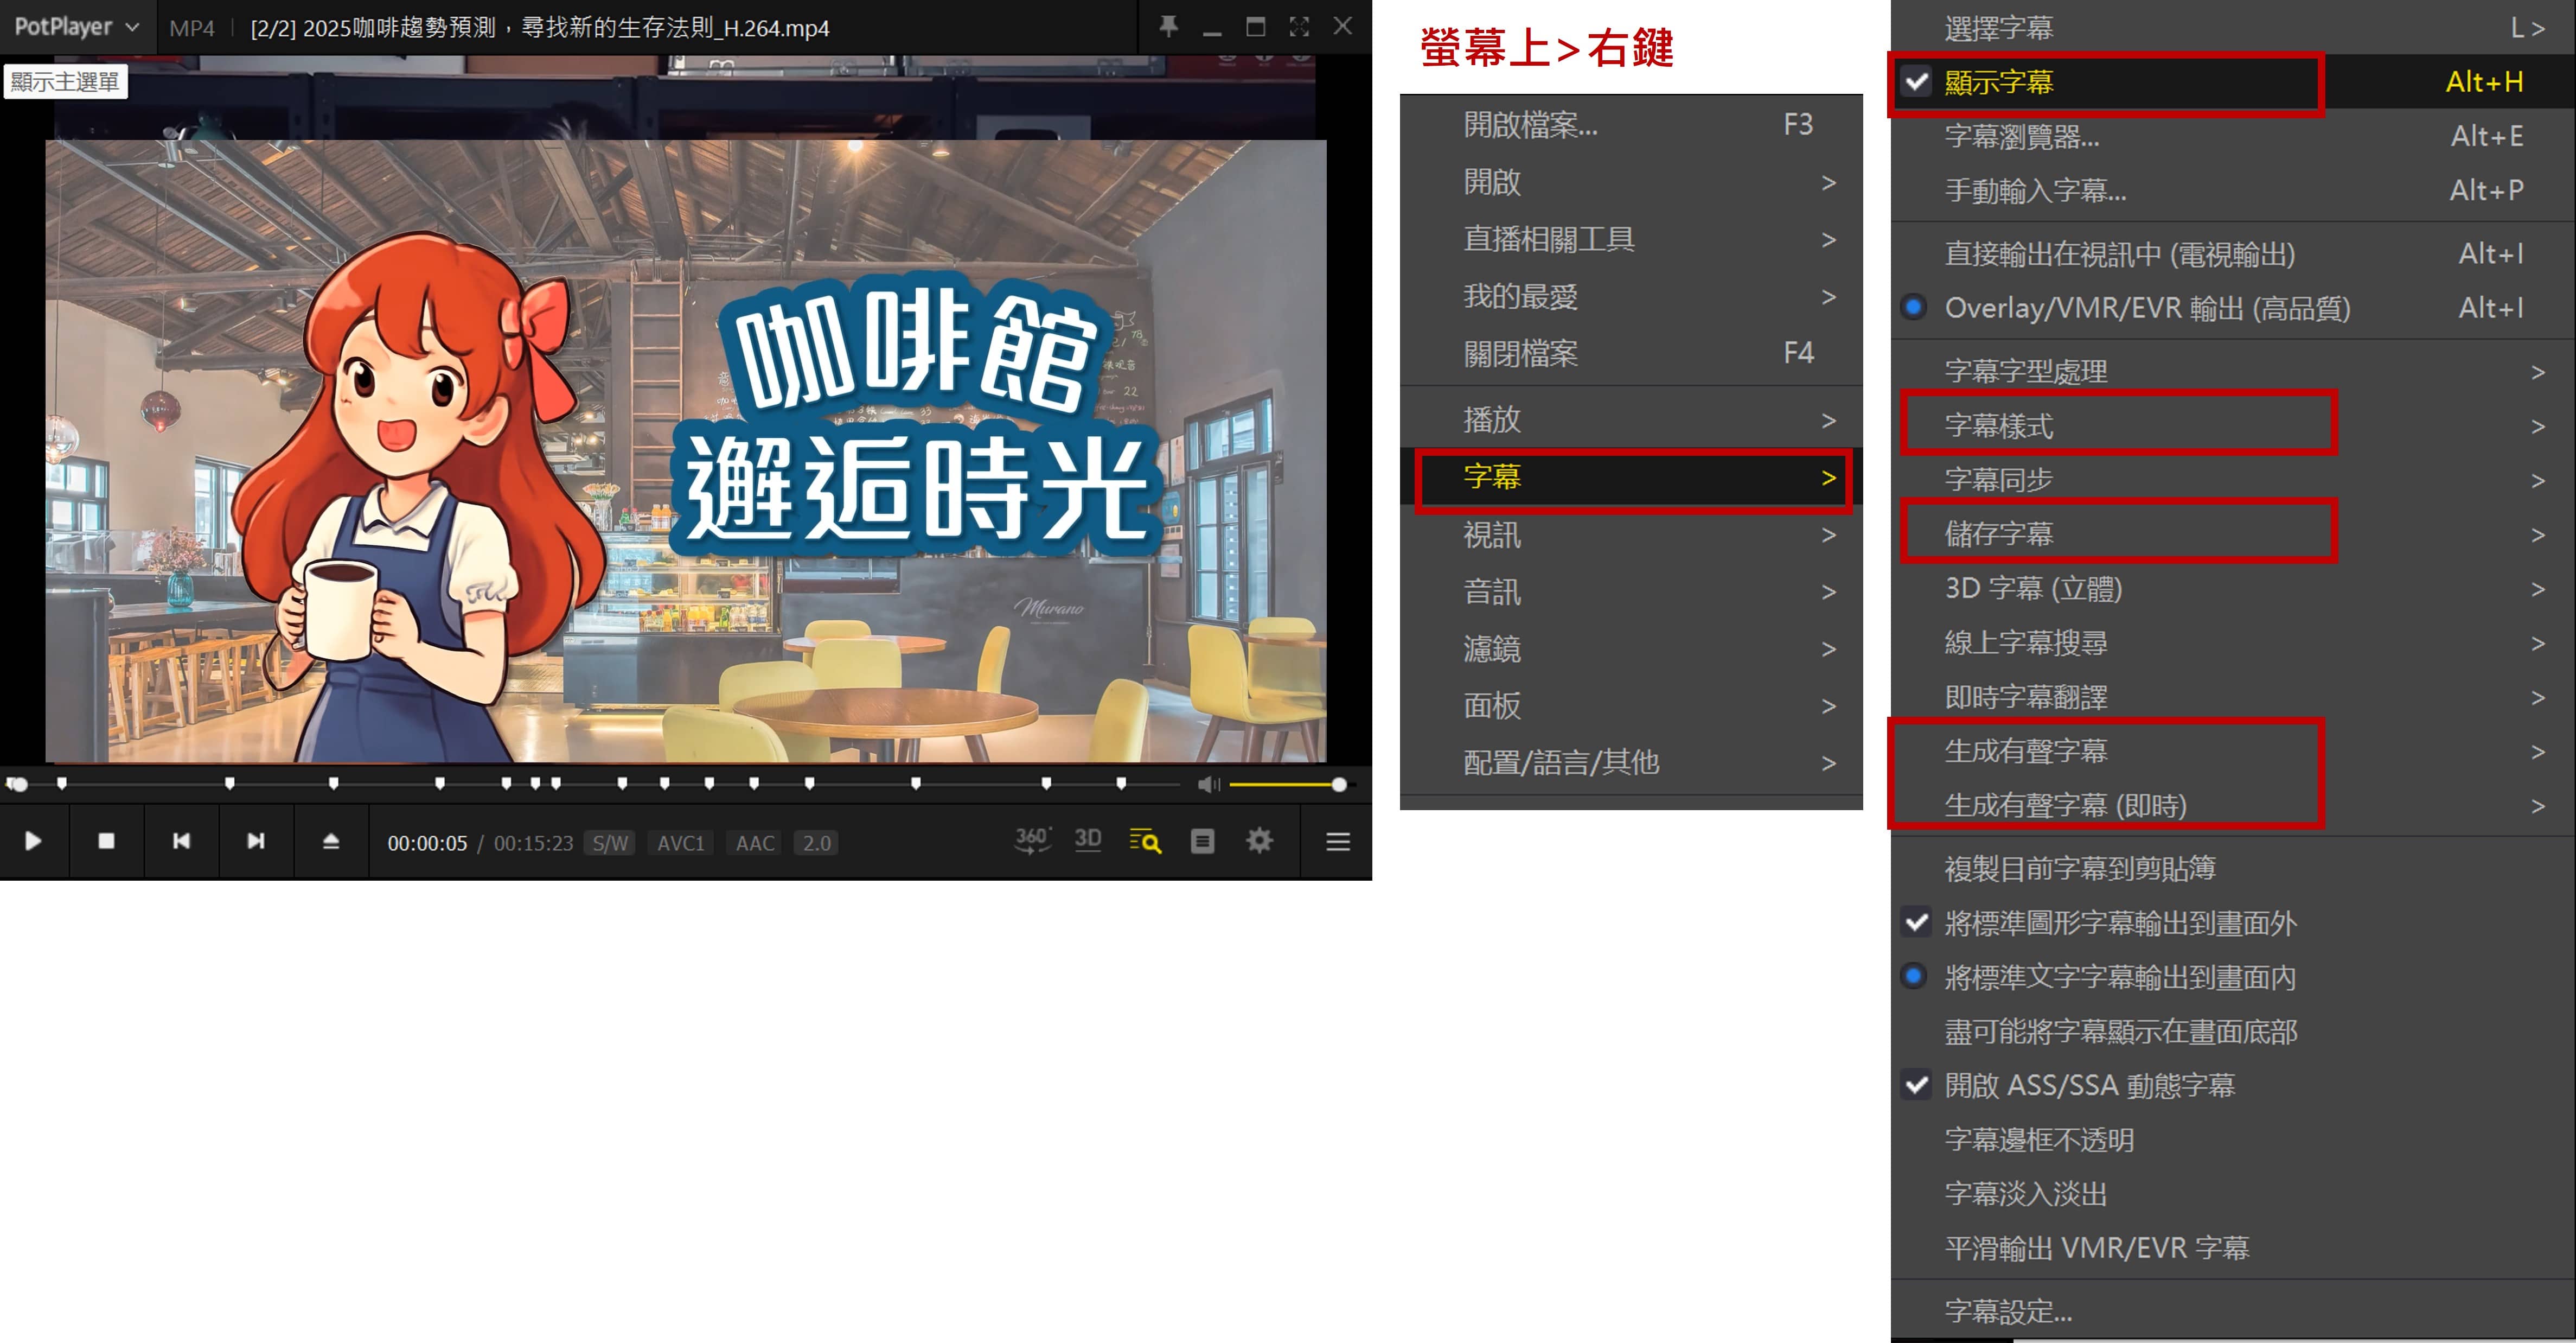
Task: Open the playlist panel icon
Action: click(x=1202, y=841)
